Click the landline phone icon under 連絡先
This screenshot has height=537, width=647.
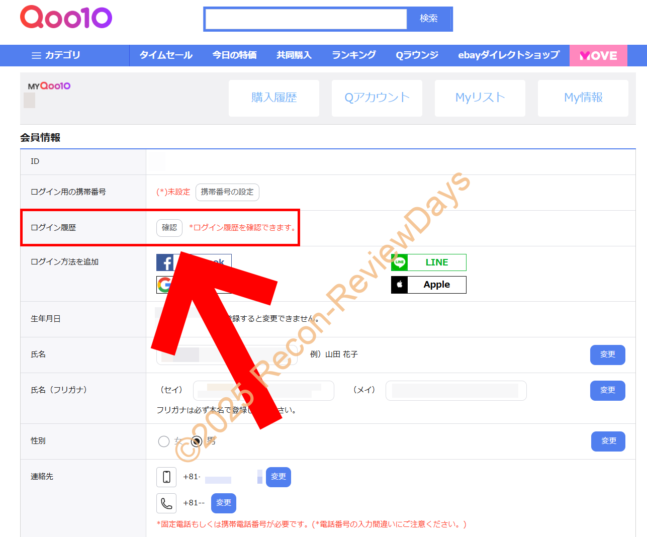pyautogui.click(x=166, y=503)
